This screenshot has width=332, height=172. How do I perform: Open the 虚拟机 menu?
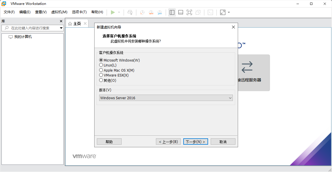click(59, 12)
